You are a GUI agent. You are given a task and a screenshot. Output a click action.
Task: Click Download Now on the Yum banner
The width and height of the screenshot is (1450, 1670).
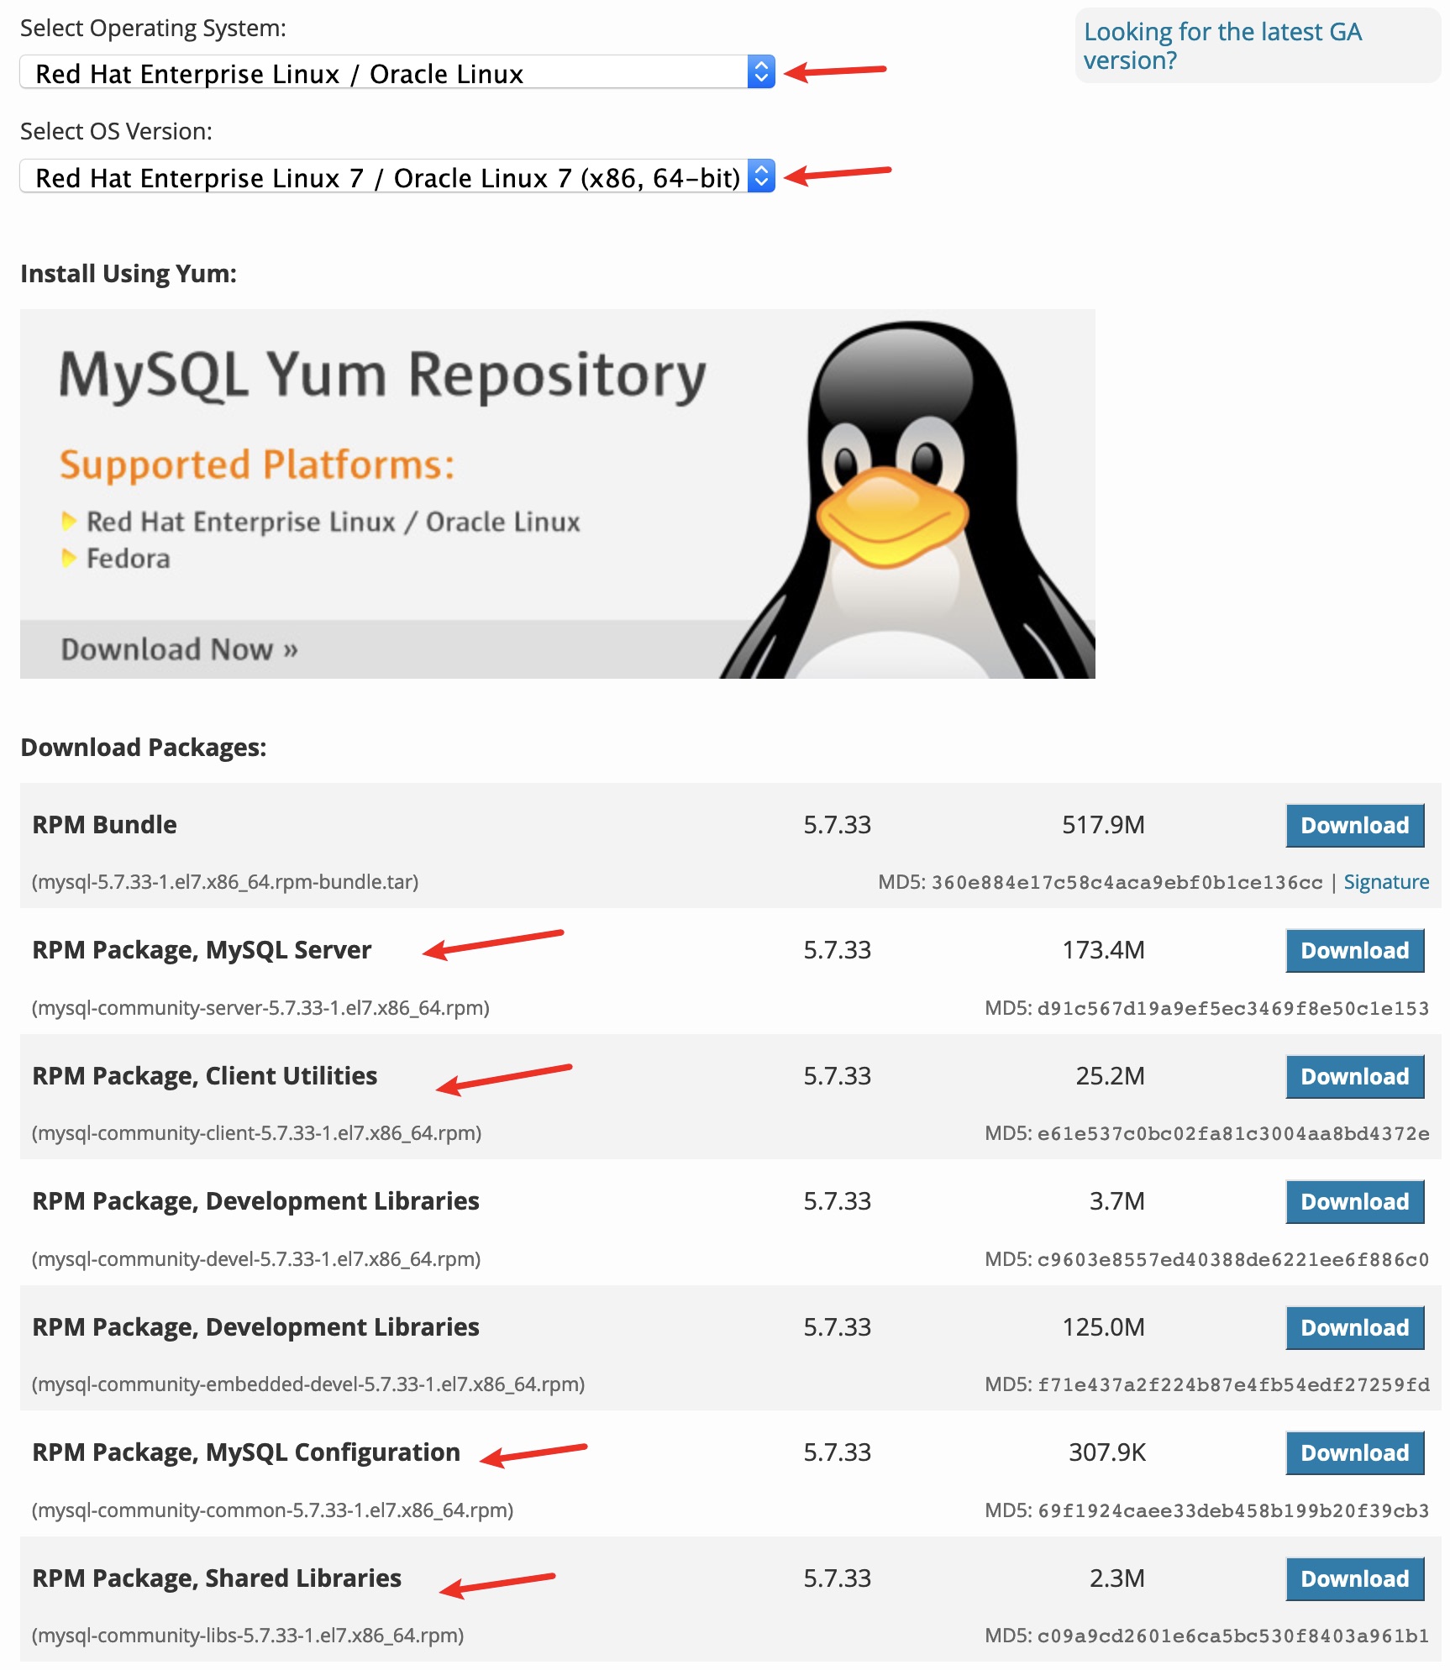click(x=179, y=649)
